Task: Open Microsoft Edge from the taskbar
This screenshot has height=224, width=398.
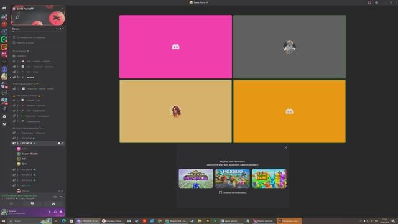Action: coord(63,221)
